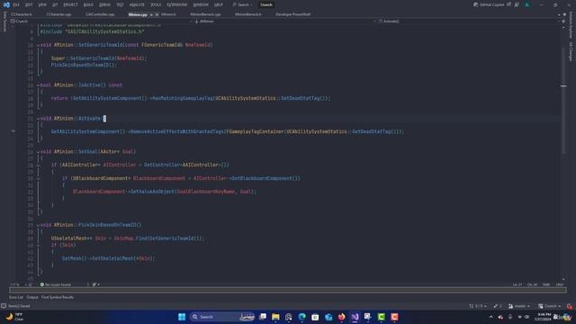This screenshot has height=324, width=576.
Task: Collapse the SetGenericTeamId function
Action: [38, 45]
